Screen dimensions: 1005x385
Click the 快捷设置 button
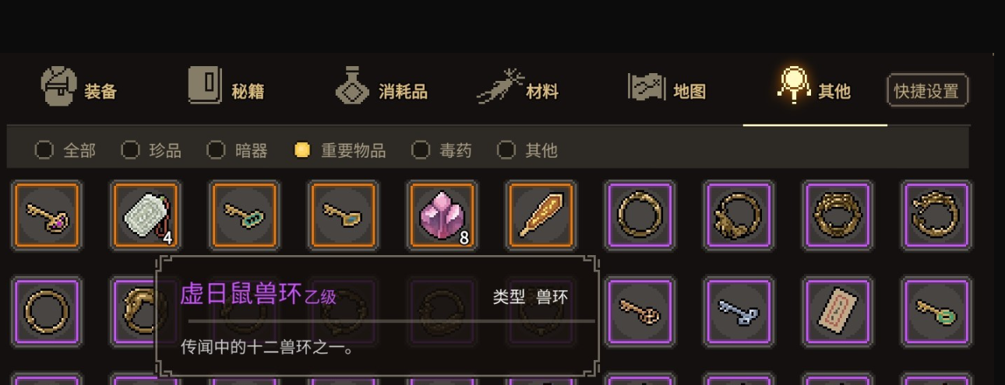[x=927, y=91]
